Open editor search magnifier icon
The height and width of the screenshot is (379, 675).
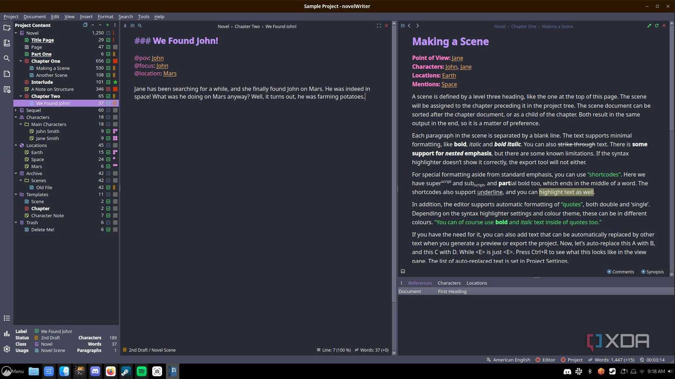click(140, 26)
